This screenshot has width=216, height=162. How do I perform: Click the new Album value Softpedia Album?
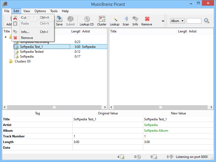[156, 131]
